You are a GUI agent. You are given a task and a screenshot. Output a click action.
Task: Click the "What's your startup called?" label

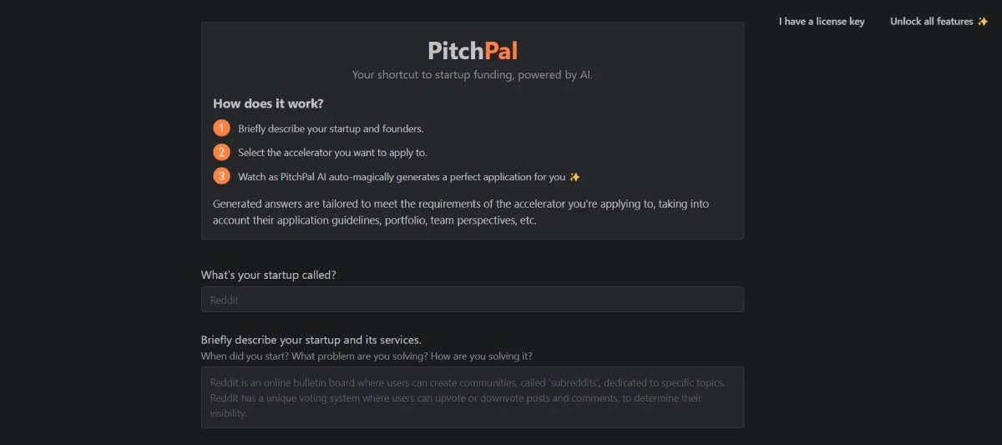coord(269,275)
